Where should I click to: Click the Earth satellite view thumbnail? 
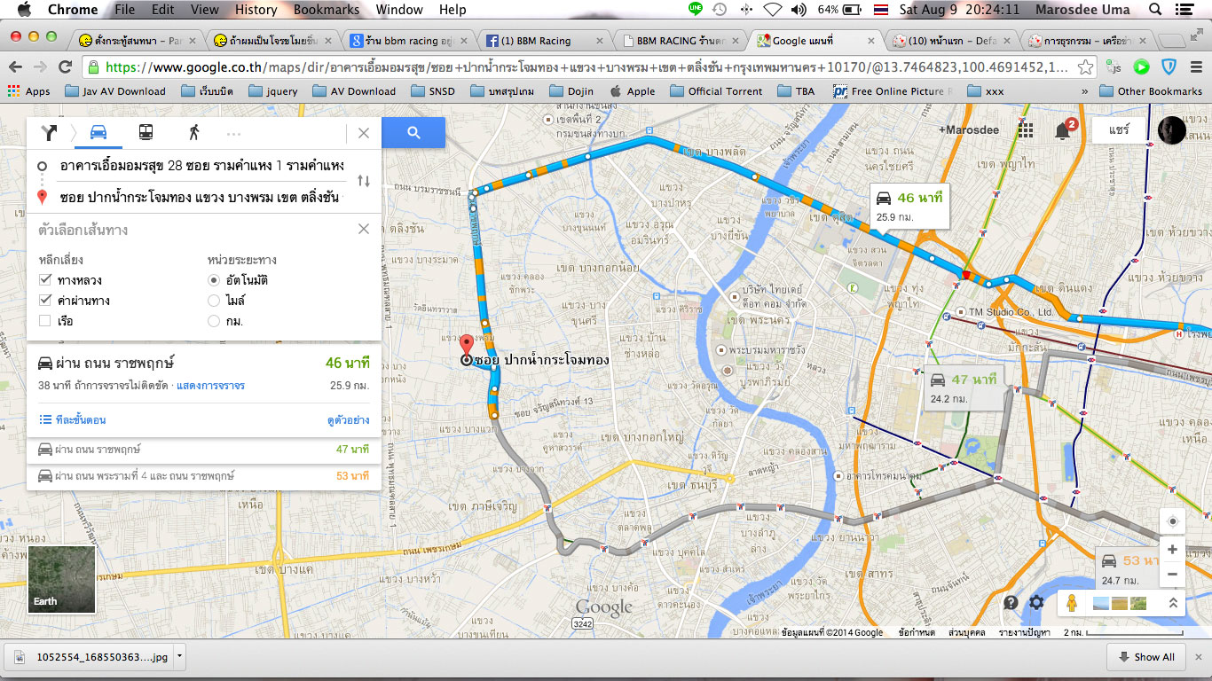click(62, 578)
